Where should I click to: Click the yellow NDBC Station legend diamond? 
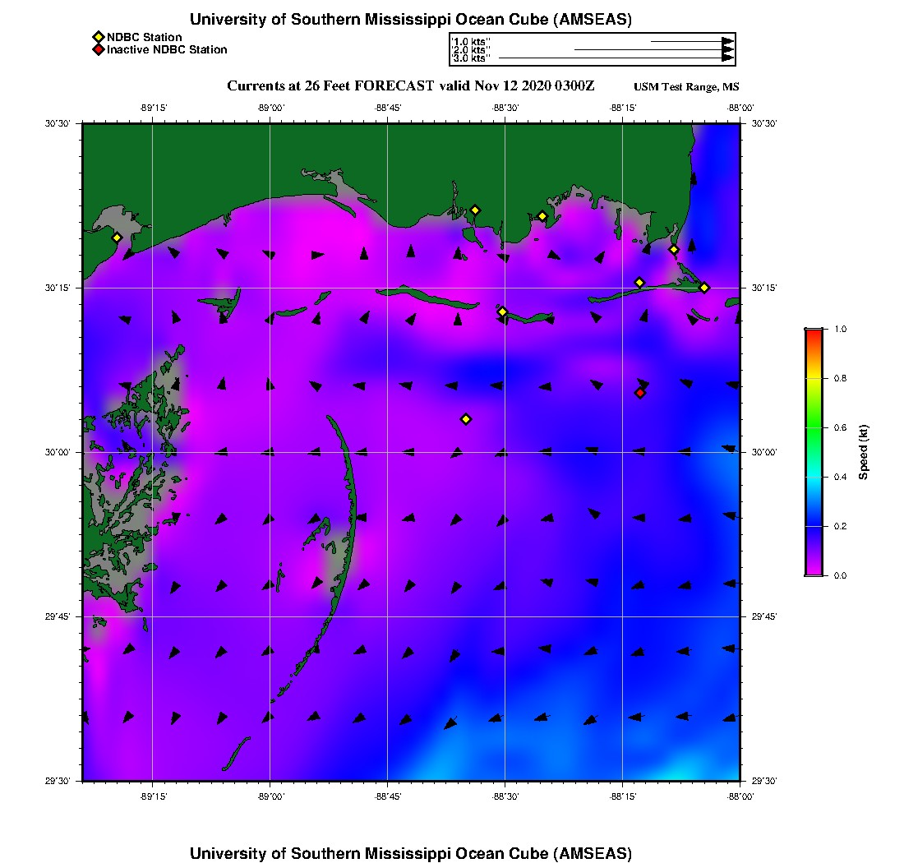tap(99, 38)
